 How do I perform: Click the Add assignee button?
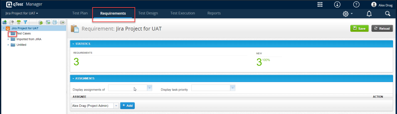127,106
